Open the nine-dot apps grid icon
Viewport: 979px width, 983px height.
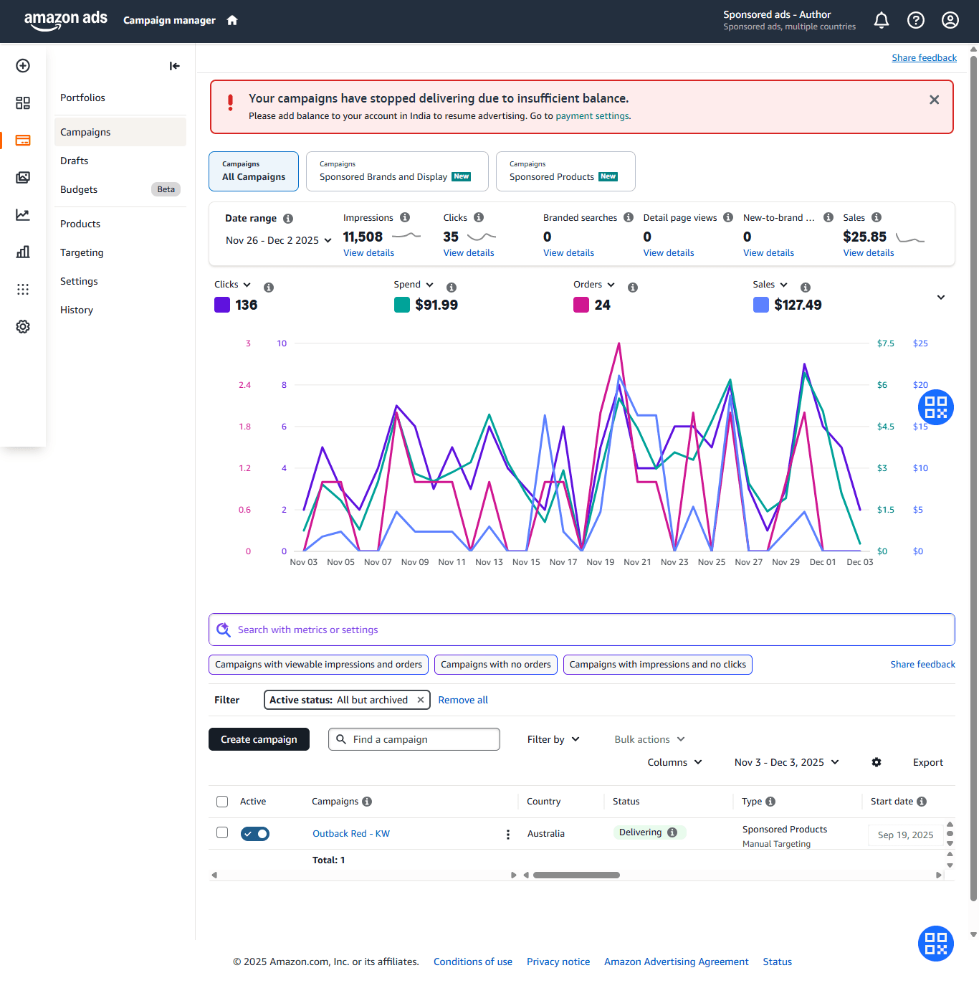pyautogui.click(x=23, y=289)
